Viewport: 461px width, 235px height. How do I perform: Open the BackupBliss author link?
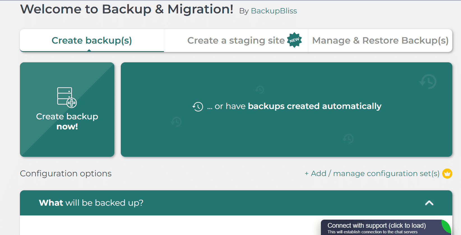274,11
